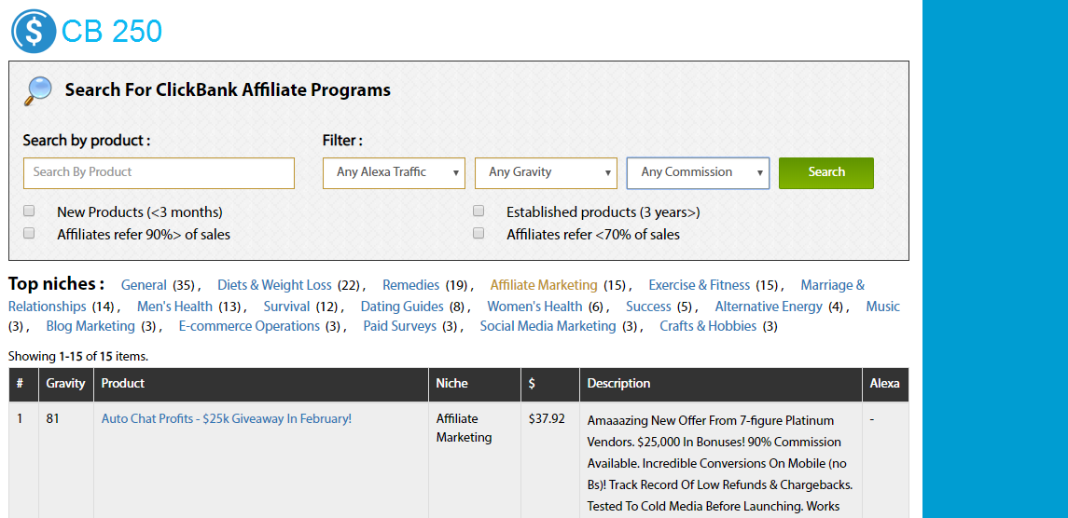The height and width of the screenshot is (518, 1068).
Task: Check Affiliates refer <70% of sales
Action: click(x=479, y=234)
